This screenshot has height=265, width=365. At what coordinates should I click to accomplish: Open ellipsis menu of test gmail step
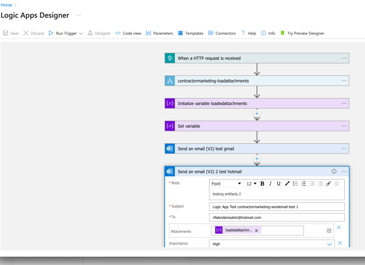click(x=344, y=149)
